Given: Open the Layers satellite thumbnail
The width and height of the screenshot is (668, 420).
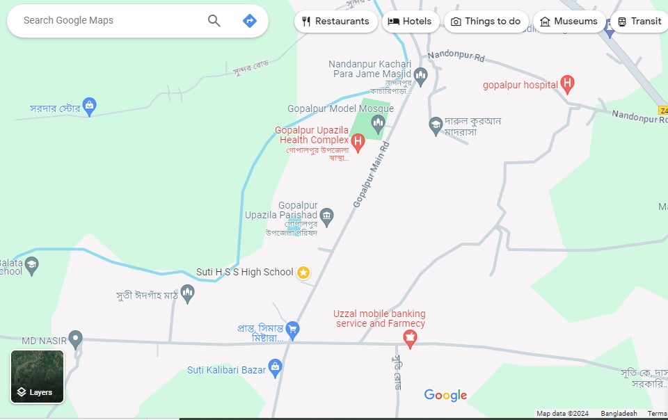Looking at the screenshot, I should (37, 377).
